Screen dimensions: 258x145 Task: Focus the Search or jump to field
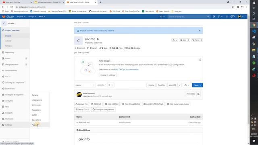189,17
